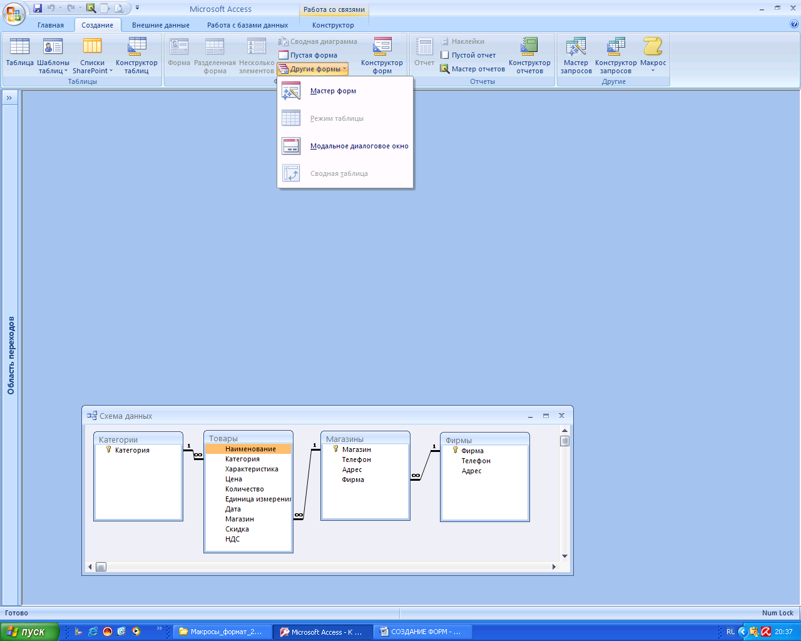Viewport: 801px width, 641px height.
Task: Switch to Главная tab
Action: coord(51,25)
